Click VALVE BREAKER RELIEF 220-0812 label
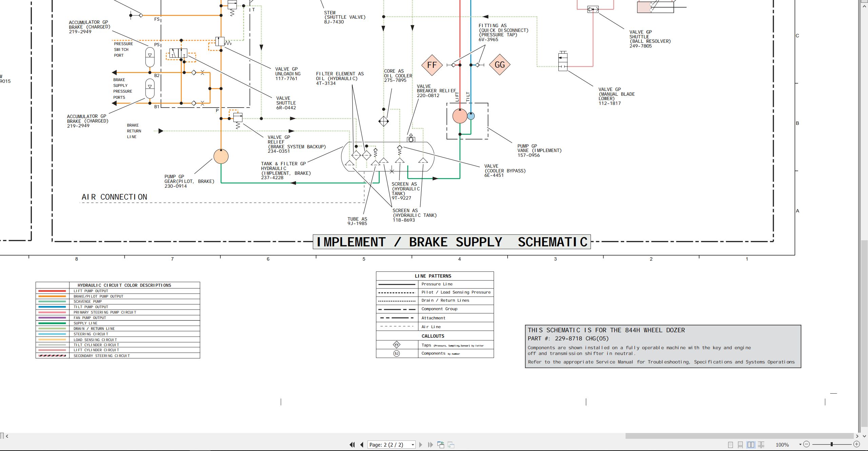Viewport: 868px width, 451px height. point(436,91)
